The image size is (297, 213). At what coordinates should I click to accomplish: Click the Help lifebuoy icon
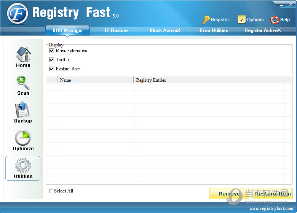[275, 20]
